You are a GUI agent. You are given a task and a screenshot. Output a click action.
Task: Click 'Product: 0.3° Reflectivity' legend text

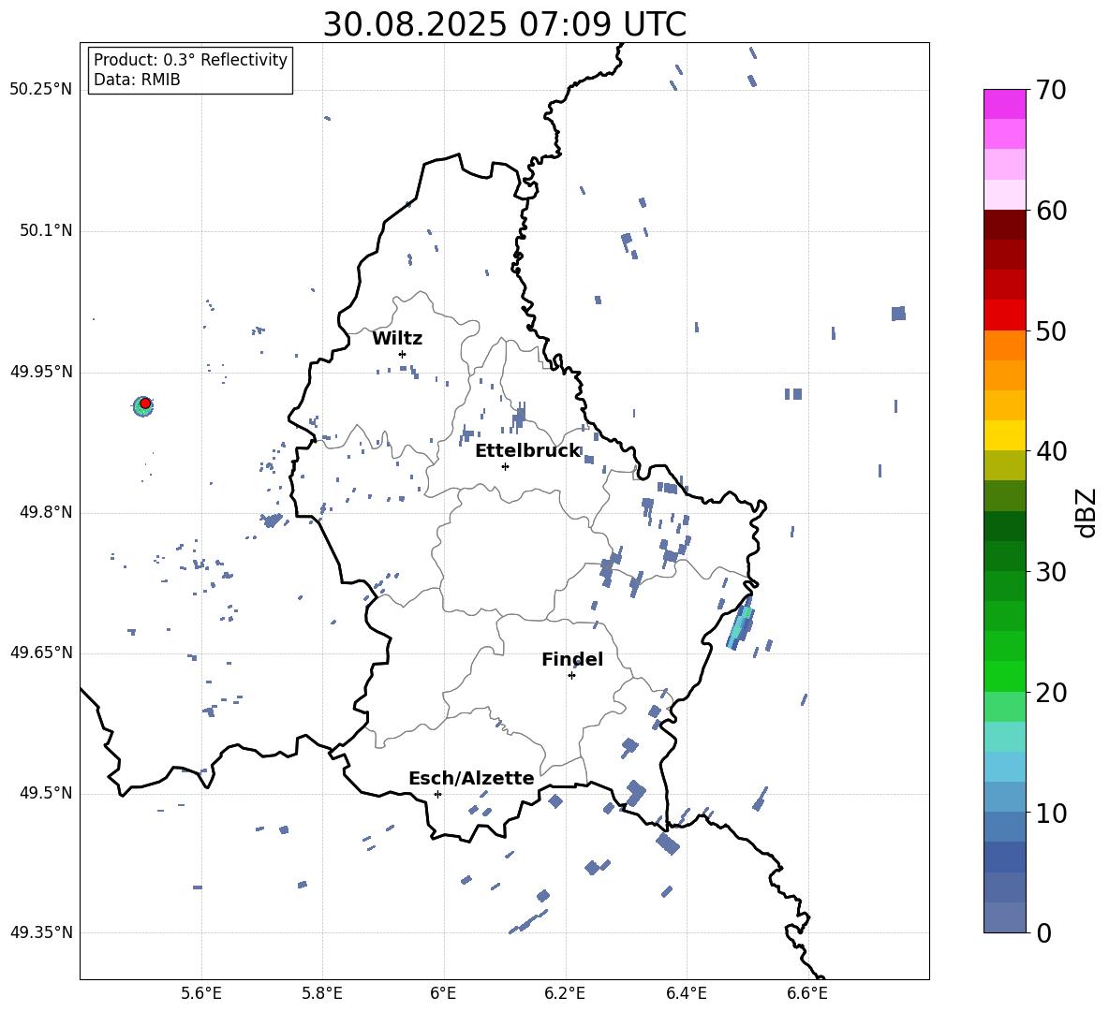click(x=190, y=60)
